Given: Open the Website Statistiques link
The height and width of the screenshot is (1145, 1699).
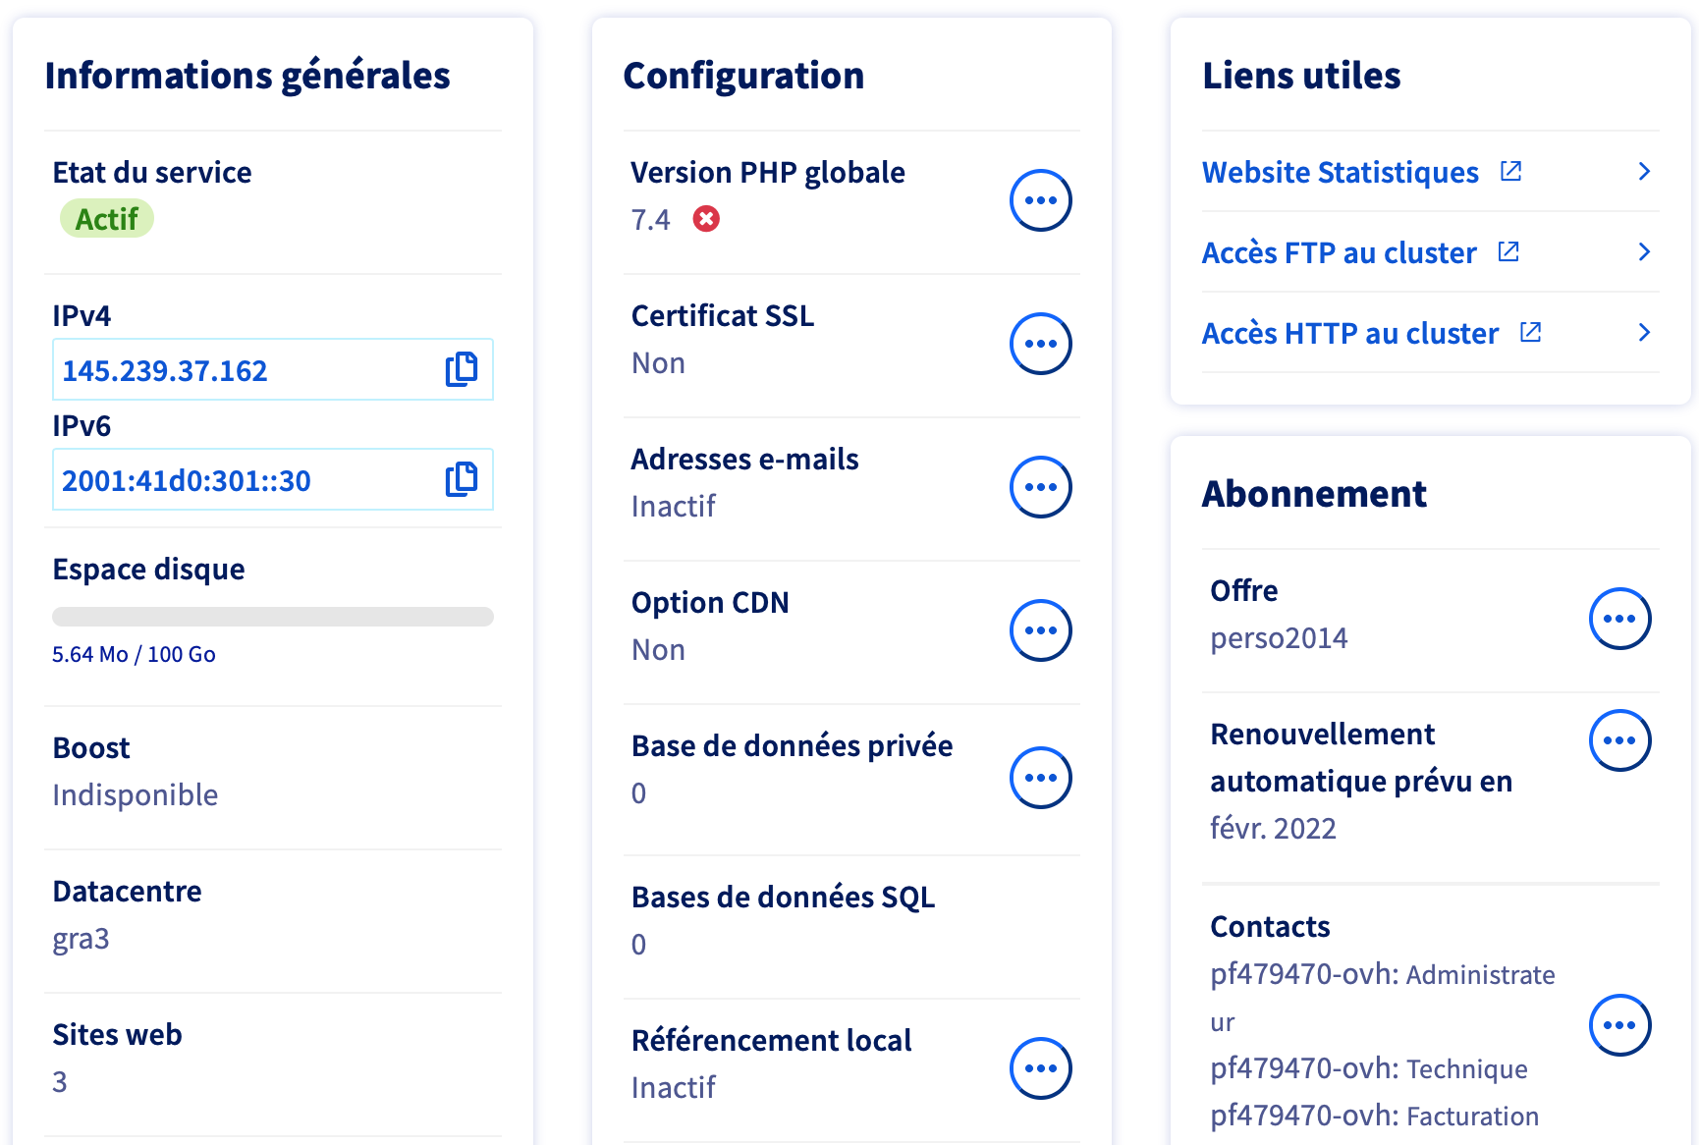Looking at the screenshot, I should [1340, 173].
